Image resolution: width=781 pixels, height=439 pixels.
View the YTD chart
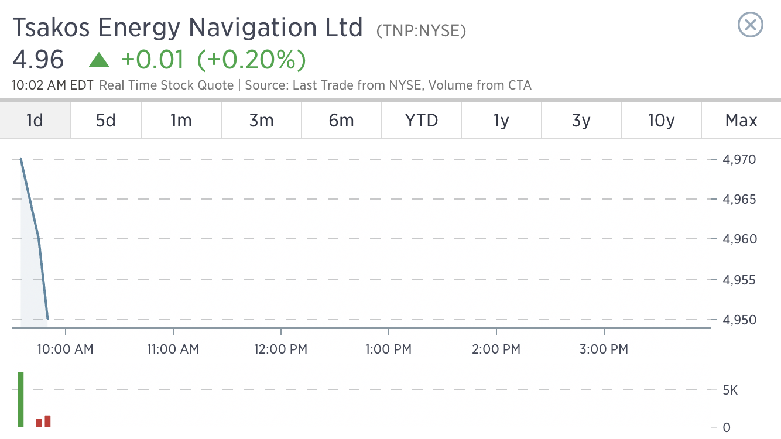422,121
